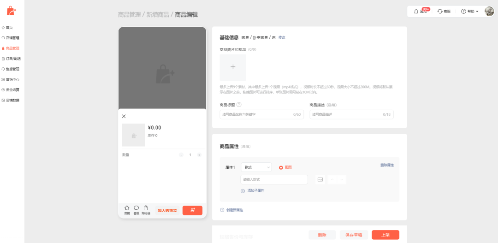The width and height of the screenshot is (498, 243).
Task: Go to 订单/配送 in the sidebar
Action: [13, 59]
